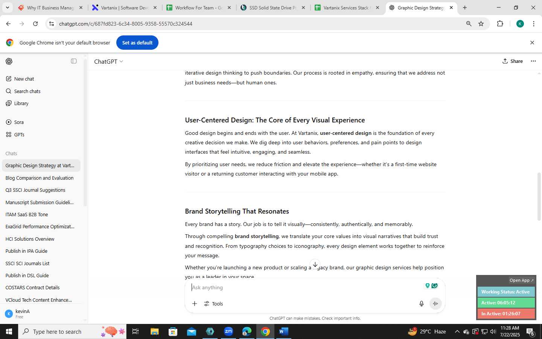Click the page vertical scrollbar thumb
Image resolution: width=542 pixels, height=339 pixels.
pyautogui.click(x=539, y=197)
